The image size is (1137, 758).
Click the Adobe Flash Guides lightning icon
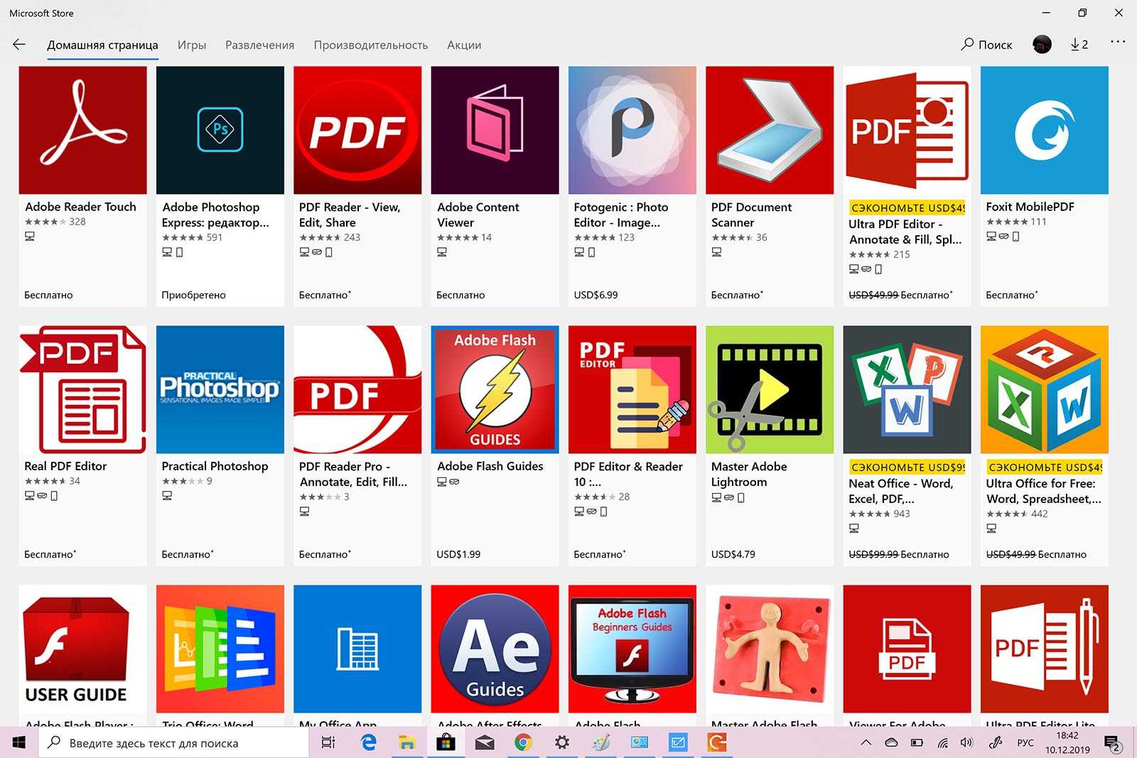pos(495,389)
